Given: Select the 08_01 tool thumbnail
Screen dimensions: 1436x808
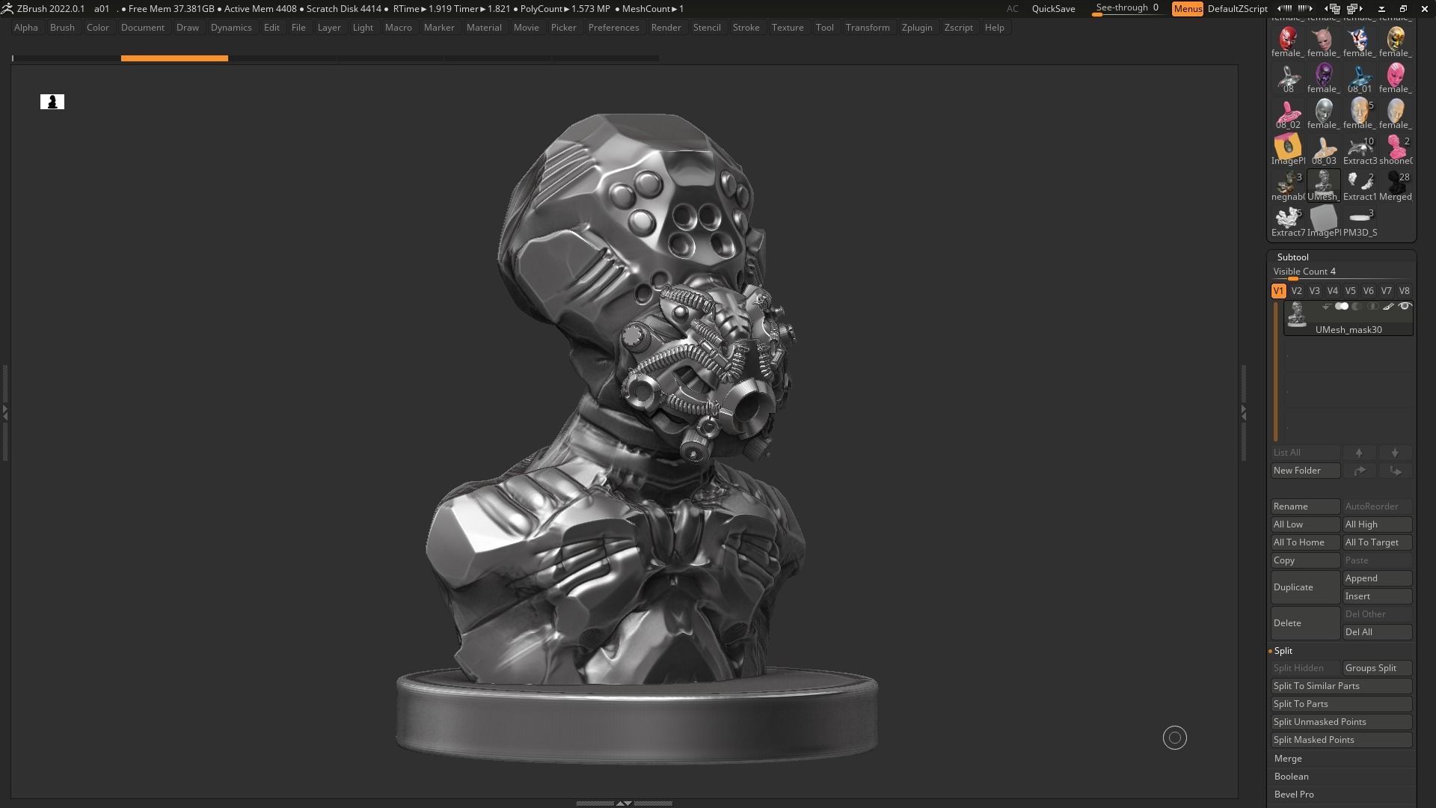Looking at the screenshot, I should (x=1360, y=76).
